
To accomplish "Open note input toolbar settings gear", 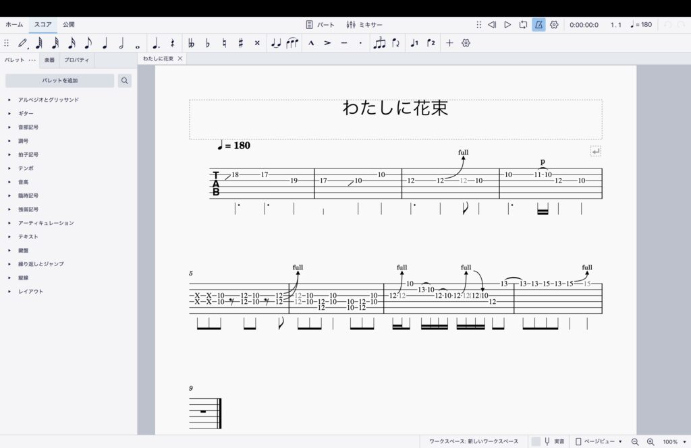I will click(x=466, y=43).
